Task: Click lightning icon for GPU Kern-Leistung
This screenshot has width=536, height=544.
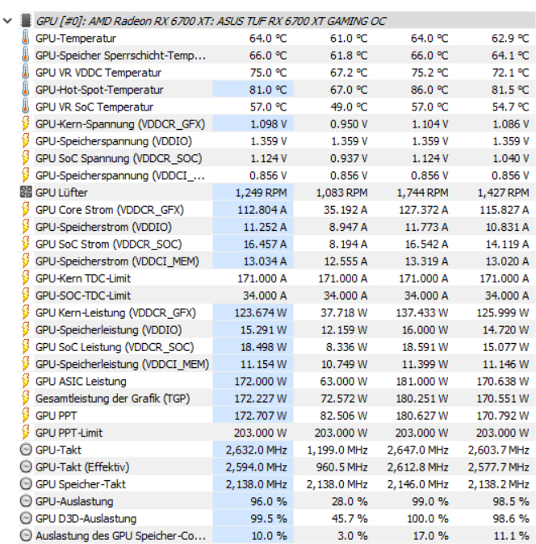Action: [x=25, y=312]
